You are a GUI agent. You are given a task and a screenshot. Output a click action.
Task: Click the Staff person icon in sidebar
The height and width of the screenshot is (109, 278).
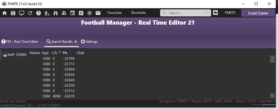click(5, 54)
